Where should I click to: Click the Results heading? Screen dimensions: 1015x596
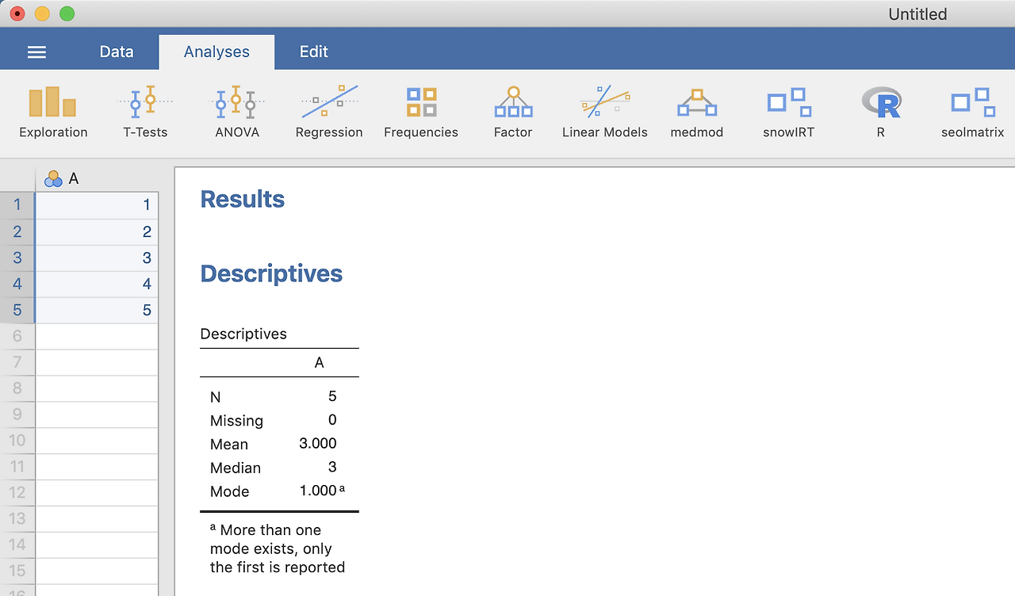tap(243, 199)
